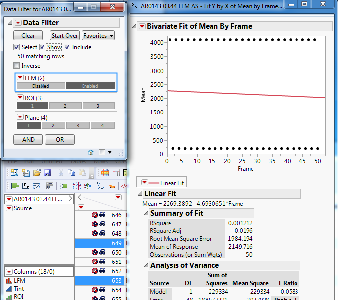This screenshot has width=338, height=300.
Task: Click the orange surface profiler icon
Action: pos(112,186)
